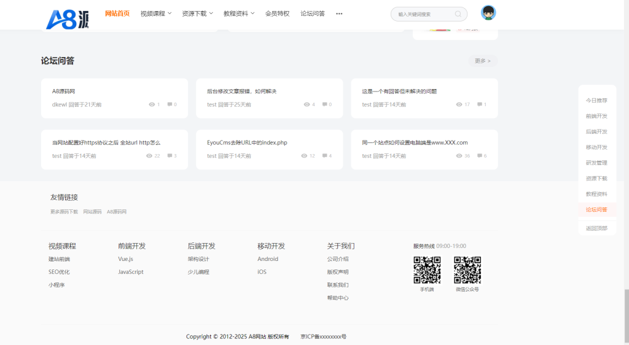
Task: Select 研发管理 in the side navigation
Action: click(596, 163)
